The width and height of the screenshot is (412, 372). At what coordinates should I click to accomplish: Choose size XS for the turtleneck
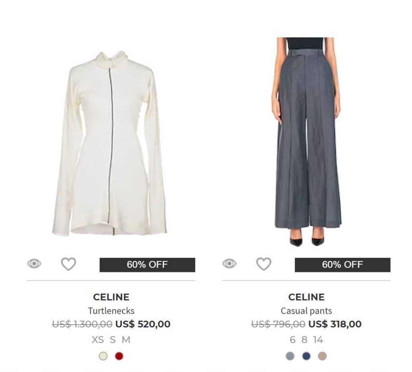(x=98, y=340)
